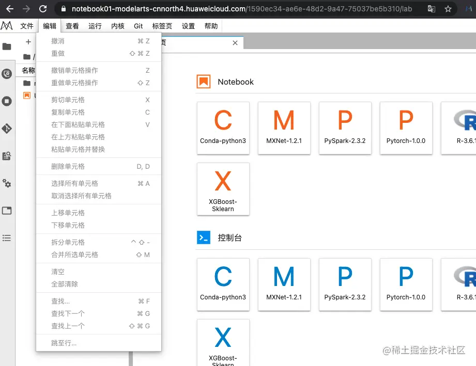
Task: Open the ModelArts examples sidebar icon
Action: tap(7, 74)
